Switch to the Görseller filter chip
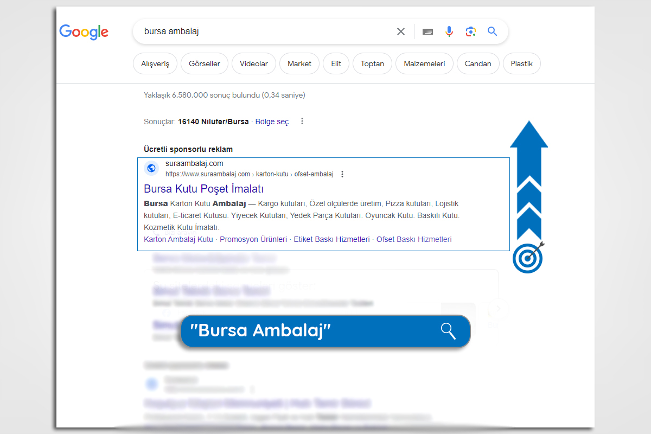 tap(205, 63)
